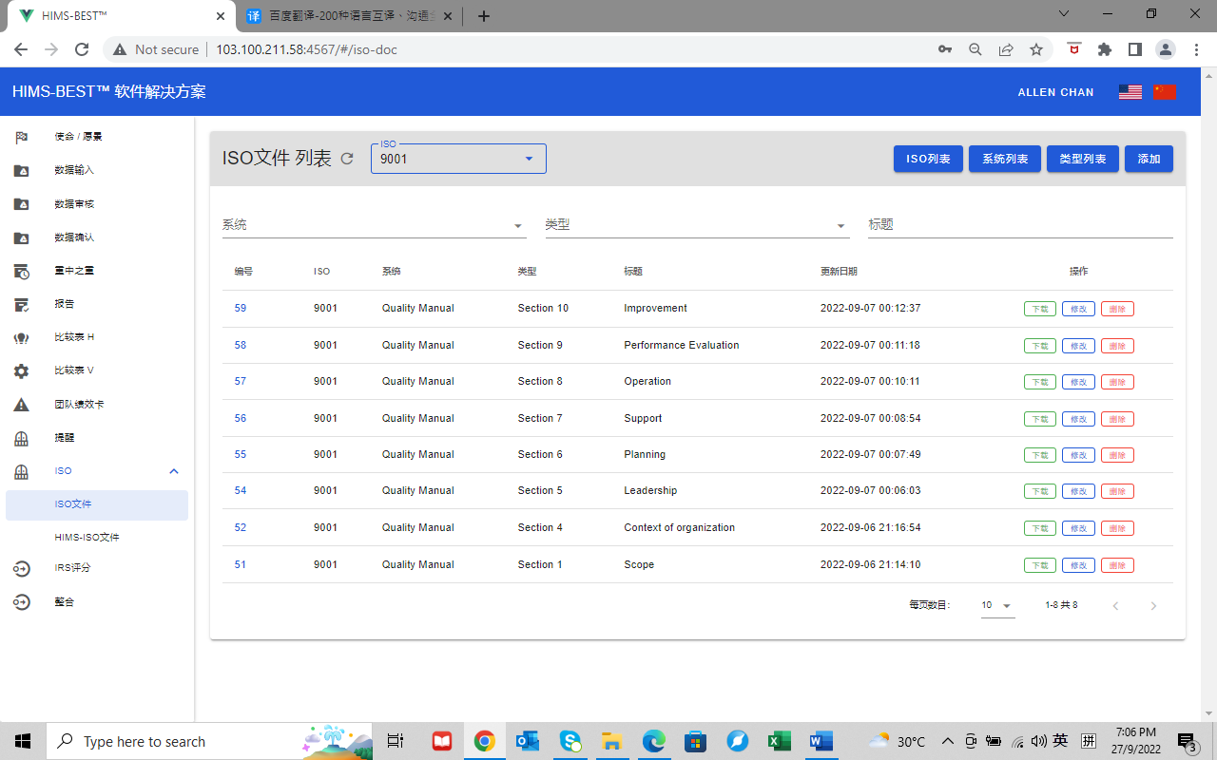
Task: Click the 添加 button
Action: (1149, 159)
